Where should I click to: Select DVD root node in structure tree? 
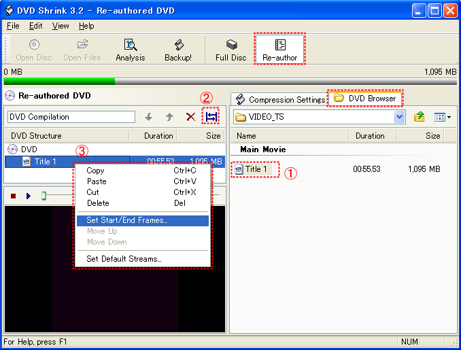click(29, 149)
